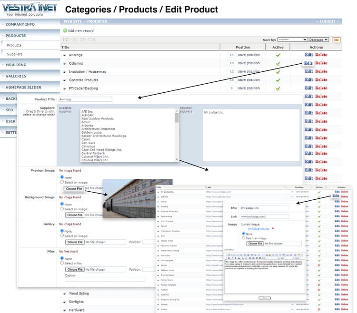Click Choose File in supplier Image section
The height and width of the screenshot is (313, 357).
(x=255, y=244)
